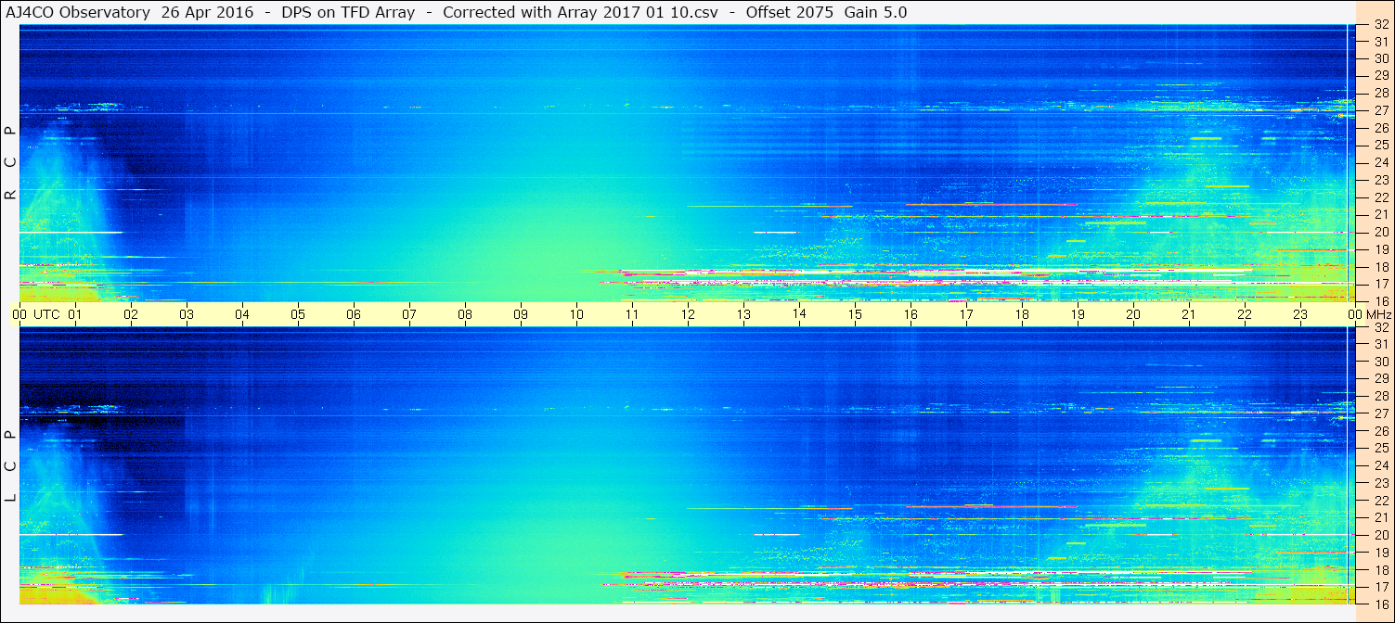Click the 32 MHz label of the LCP panel
Image resolution: width=1395 pixels, height=623 pixels.
(x=1380, y=327)
